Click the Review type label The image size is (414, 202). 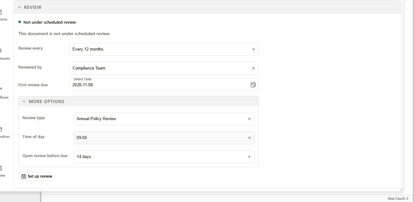(x=34, y=118)
